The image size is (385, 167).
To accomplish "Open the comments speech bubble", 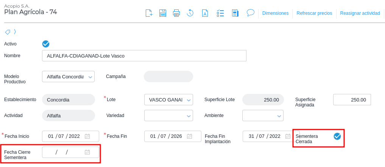I will click(250, 12).
